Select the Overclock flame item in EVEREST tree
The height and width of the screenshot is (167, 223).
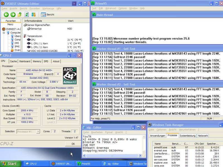click(16, 50)
